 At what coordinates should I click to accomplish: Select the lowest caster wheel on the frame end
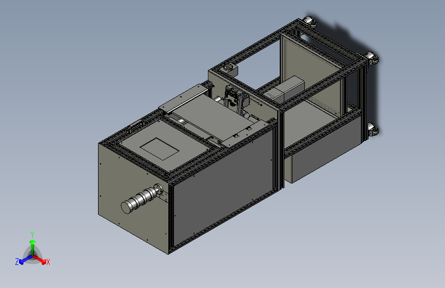(x=373, y=130)
